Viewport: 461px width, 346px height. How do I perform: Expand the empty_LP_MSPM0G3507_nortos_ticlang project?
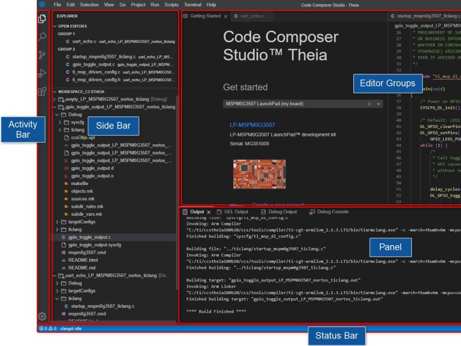click(x=54, y=99)
